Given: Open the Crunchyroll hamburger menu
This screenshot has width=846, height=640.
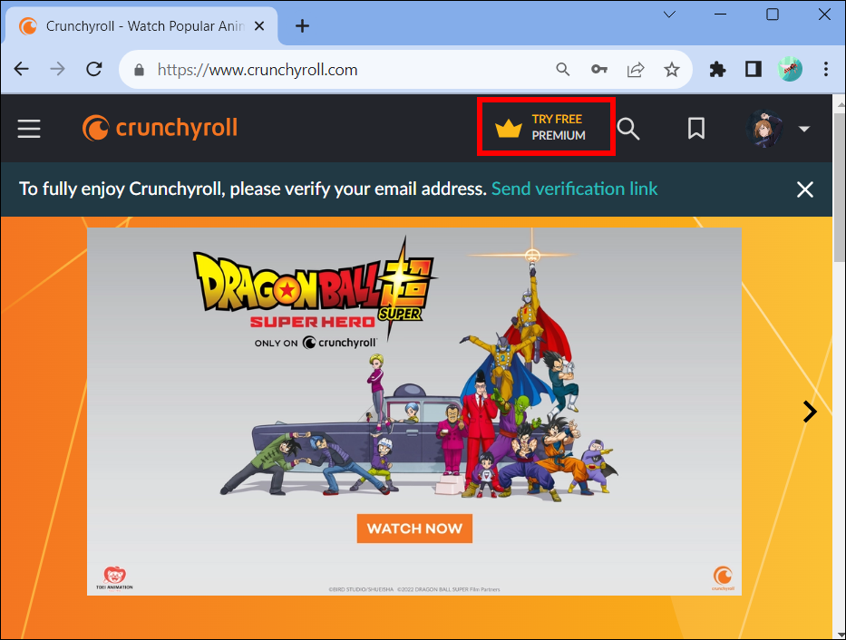Looking at the screenshot, I should click(29, 129).
